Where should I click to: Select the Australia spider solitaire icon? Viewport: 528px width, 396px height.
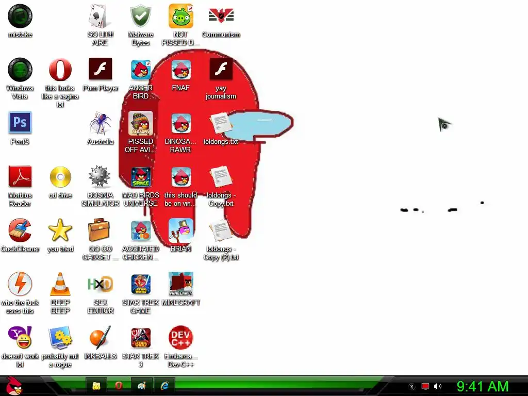click(100, 123)
